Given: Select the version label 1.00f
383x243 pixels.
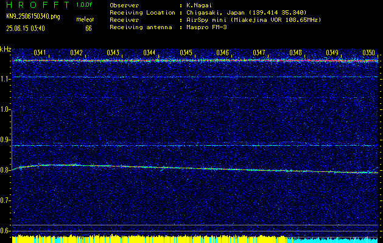Looking at the screenshot, I should point(84,5).
